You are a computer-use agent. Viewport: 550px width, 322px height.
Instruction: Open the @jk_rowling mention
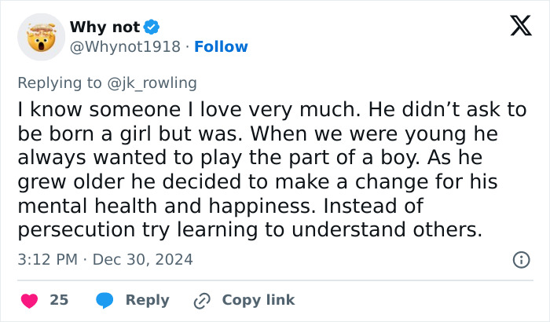pos(158,82)
